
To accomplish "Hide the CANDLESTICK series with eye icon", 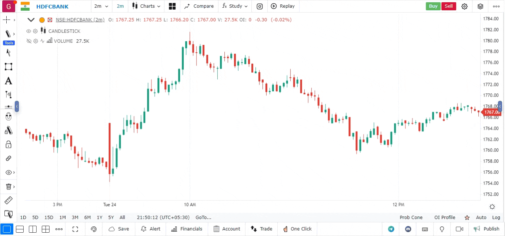I will 29,31.
